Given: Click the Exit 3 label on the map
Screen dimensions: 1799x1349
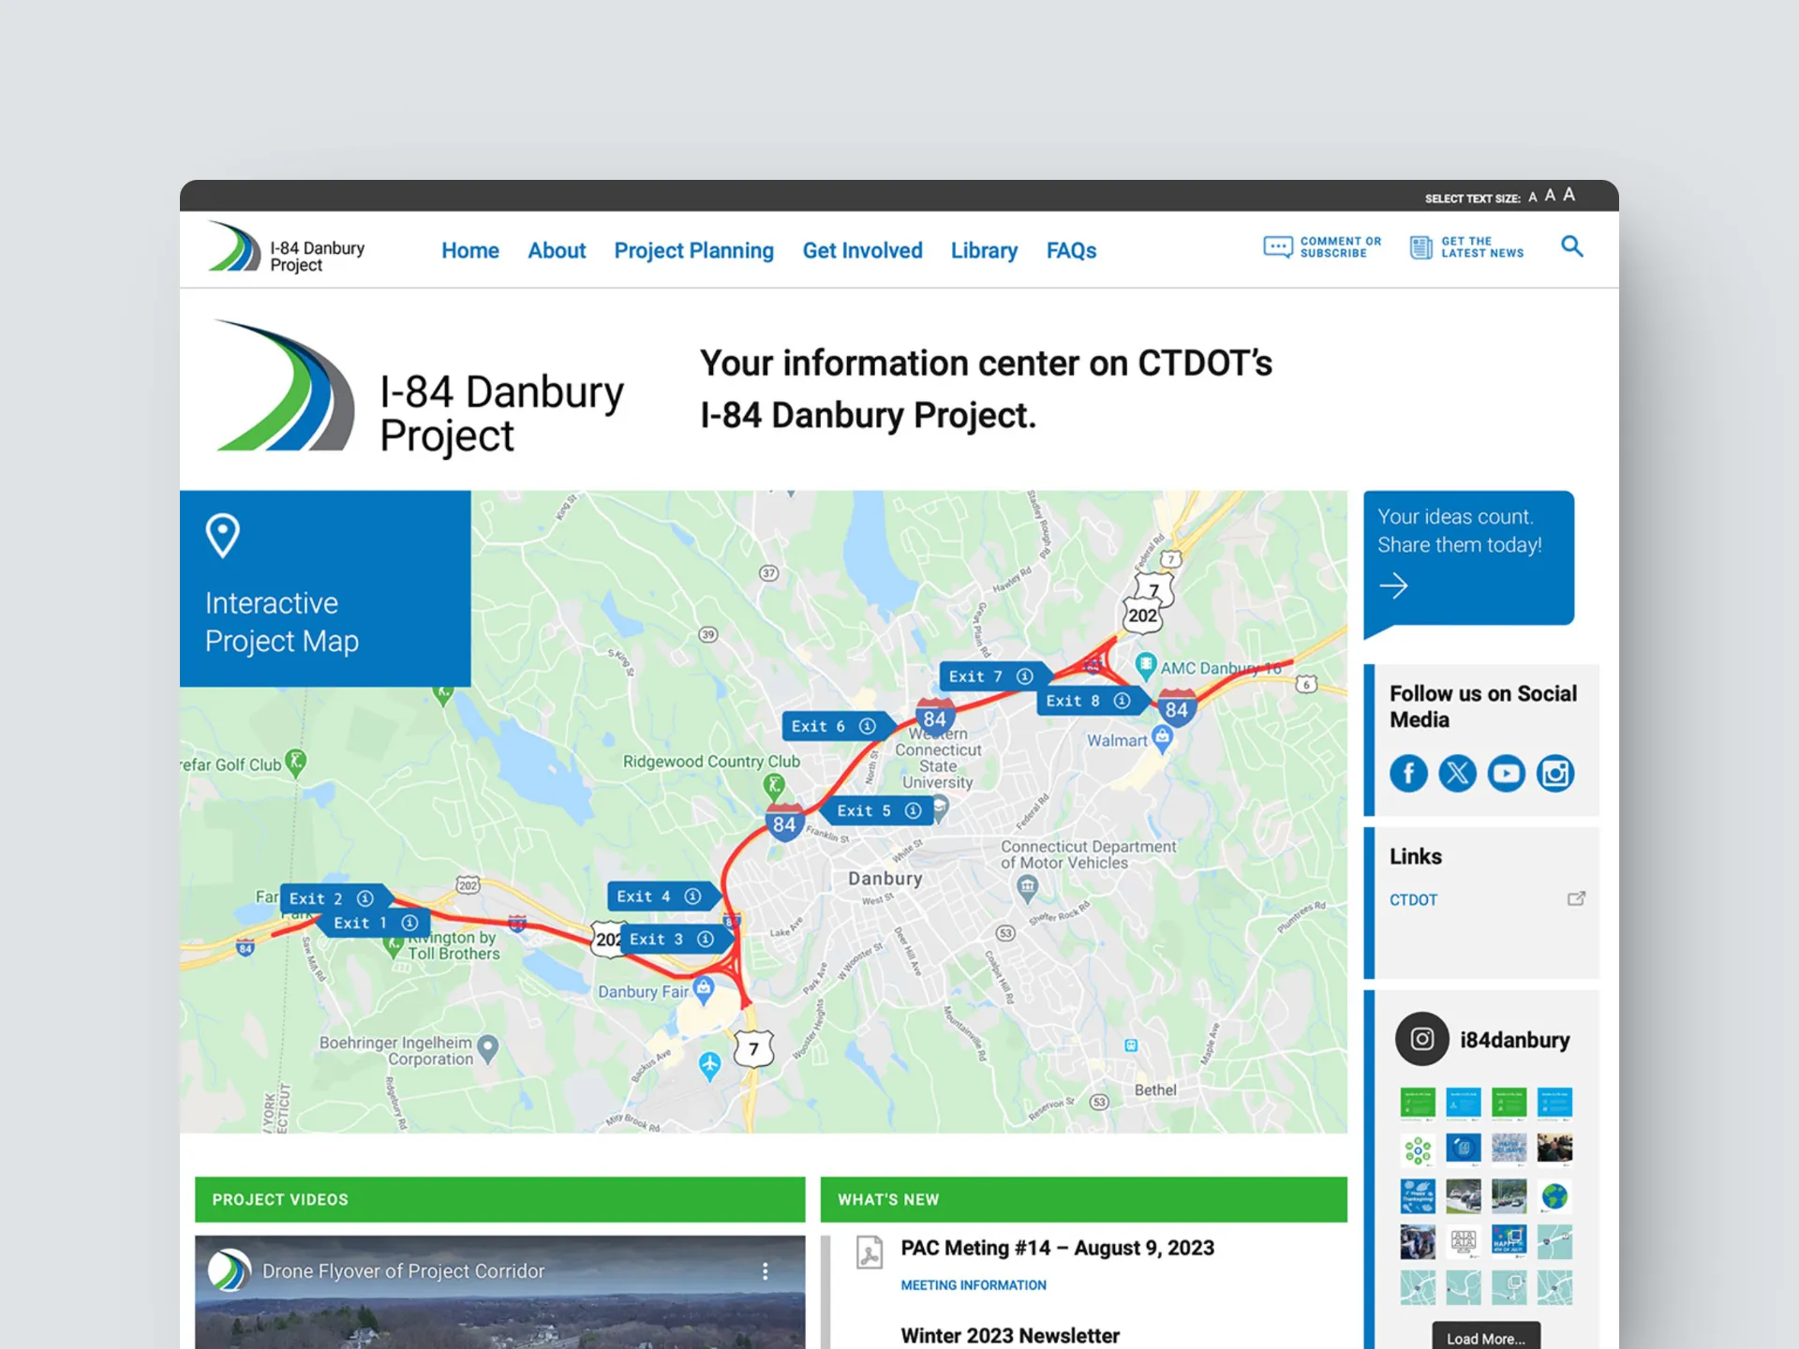Looking at the screenshot, I should click(656, 939).
